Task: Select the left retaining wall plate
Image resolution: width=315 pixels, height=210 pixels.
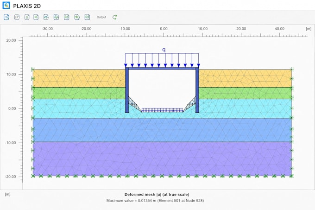Action: point(127,90)
